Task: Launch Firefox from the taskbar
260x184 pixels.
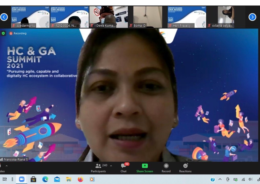Action: 80,179
